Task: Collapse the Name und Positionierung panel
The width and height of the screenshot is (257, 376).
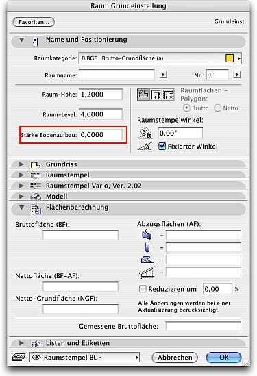Action: pos(22,40)
